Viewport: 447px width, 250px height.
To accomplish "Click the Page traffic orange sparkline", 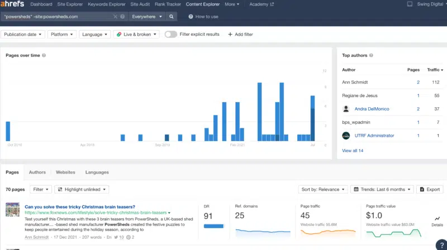I will point(328,232).
